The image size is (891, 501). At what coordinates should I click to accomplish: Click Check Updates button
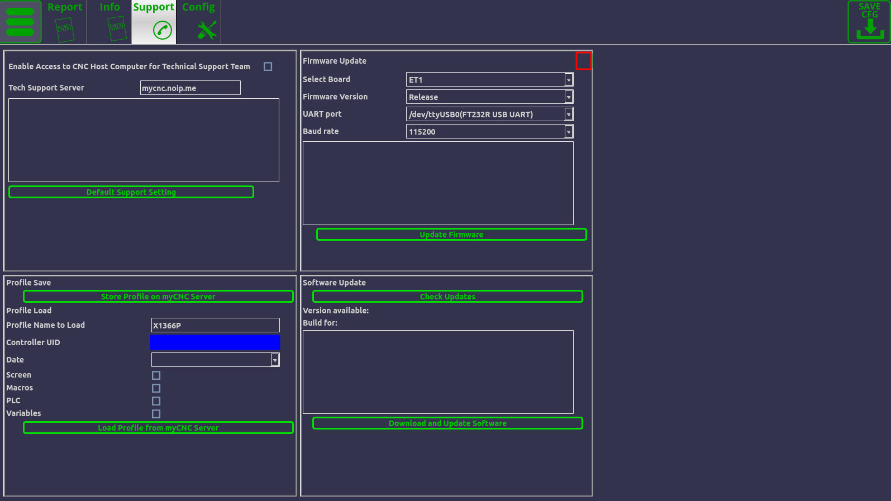point(447,297)
